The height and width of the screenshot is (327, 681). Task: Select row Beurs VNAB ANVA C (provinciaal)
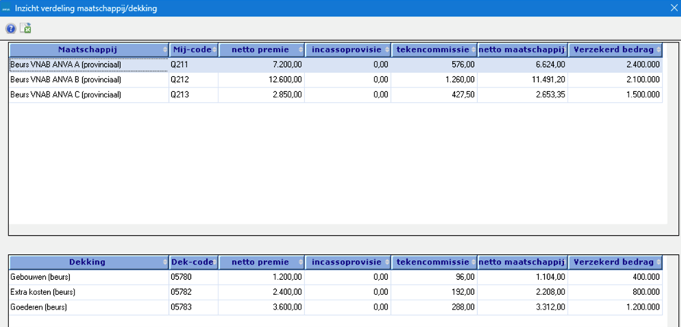(x=336, y=95)
